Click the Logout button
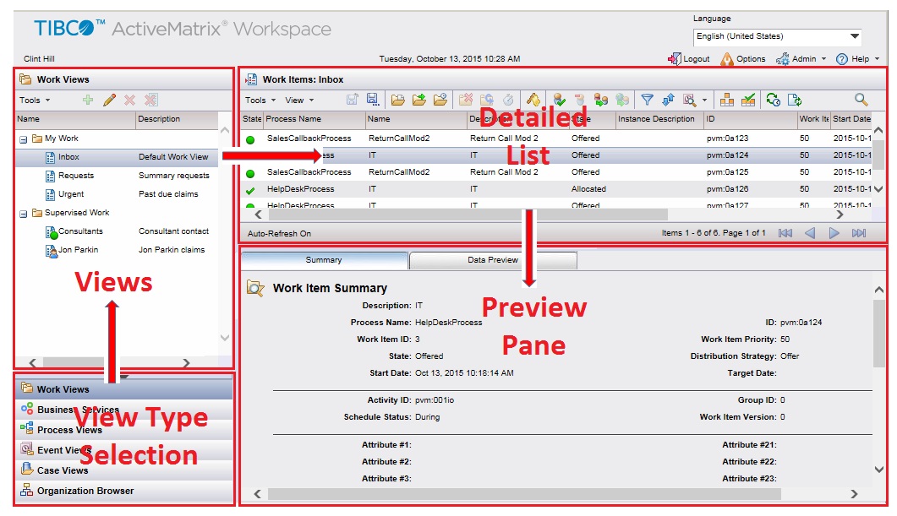This screenshot has height=516, width=897. tap(689, 59)
